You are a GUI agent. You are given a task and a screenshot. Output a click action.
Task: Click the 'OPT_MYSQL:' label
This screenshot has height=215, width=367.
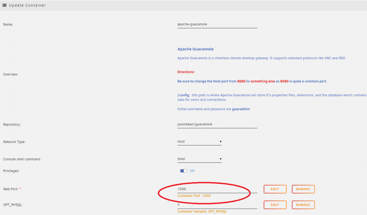(13, 205)
